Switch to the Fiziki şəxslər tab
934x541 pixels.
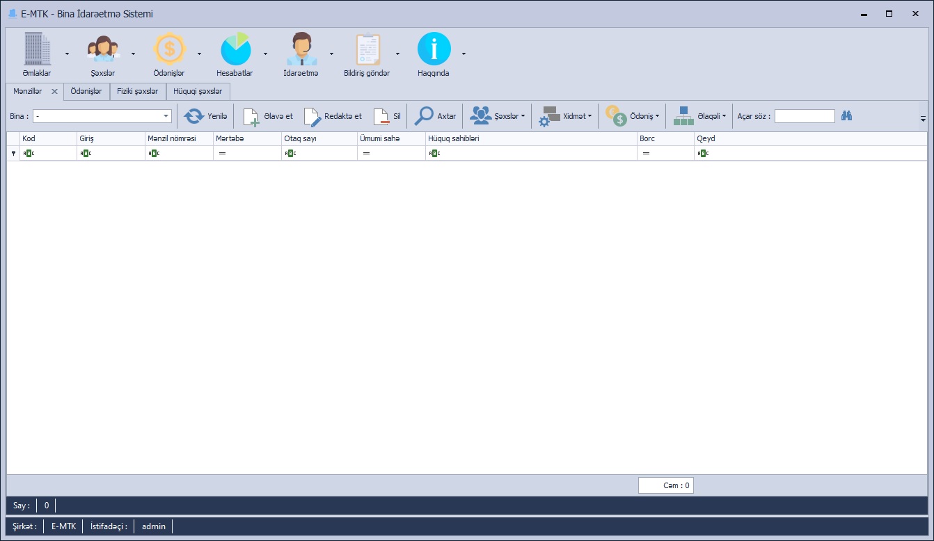coord(137,91)
